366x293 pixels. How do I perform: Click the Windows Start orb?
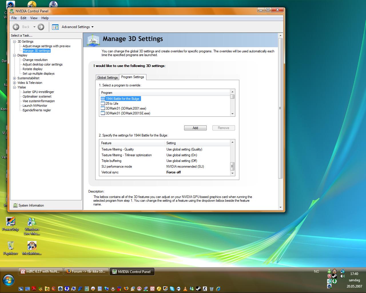click(9, 280)
